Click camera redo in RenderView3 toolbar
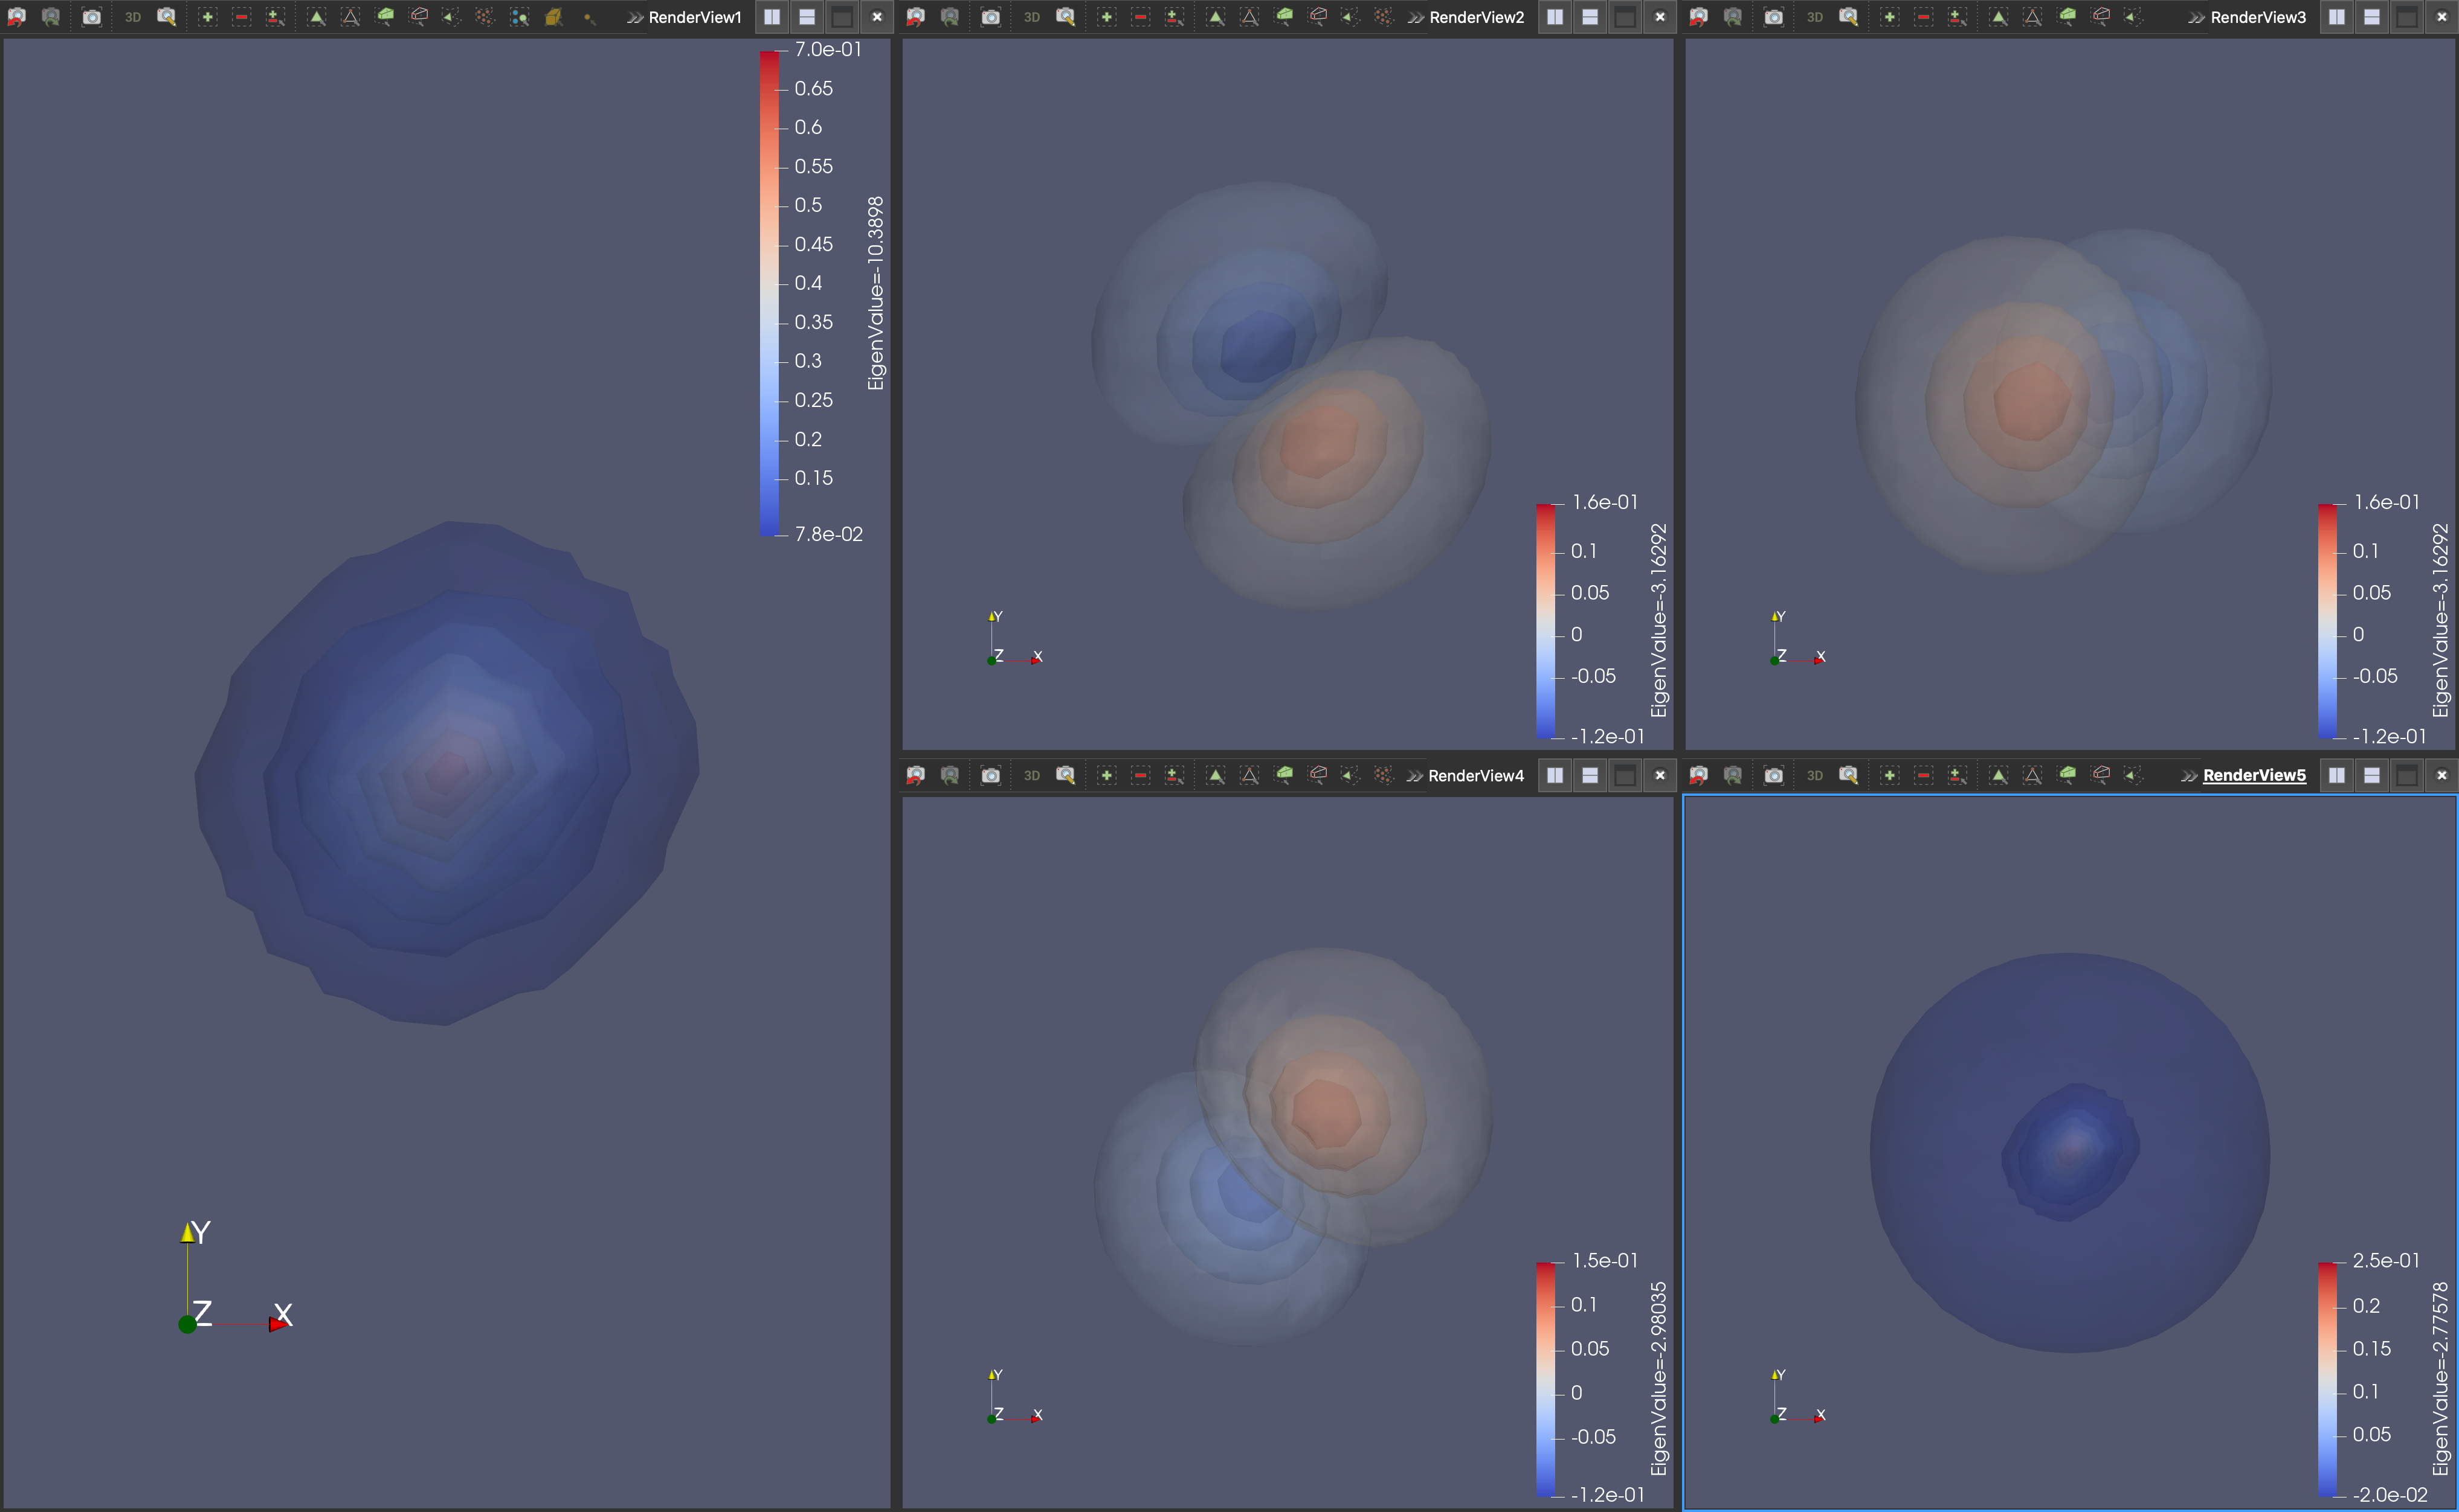2459x1512 pixels. tap(1733, 17)
